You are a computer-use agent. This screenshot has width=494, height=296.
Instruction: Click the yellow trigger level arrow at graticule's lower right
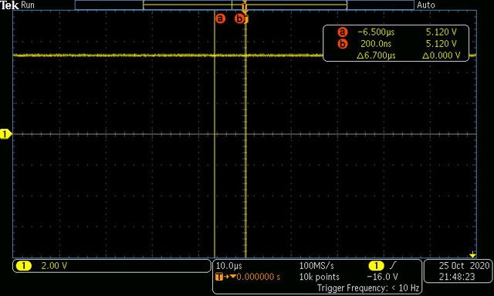coord(472,255)
